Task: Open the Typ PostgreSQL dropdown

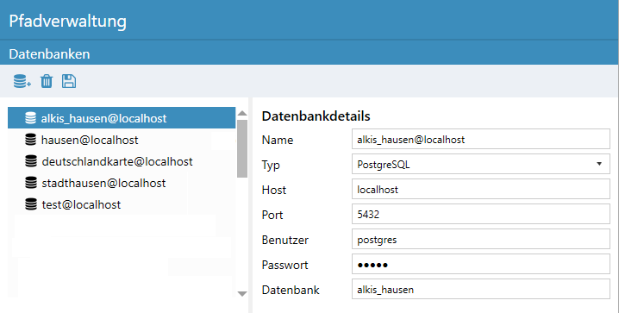Action: point(481,164)
